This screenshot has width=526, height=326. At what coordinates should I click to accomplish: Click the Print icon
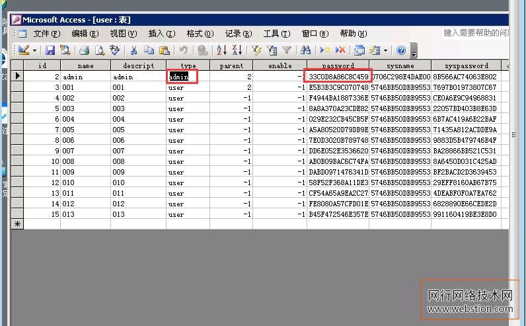[x=85, y=50]
